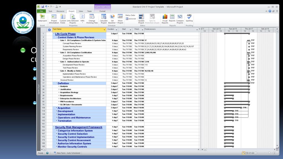Click the Task Name column header
Viewport: 283px width, 159px height.
(79, 30)
